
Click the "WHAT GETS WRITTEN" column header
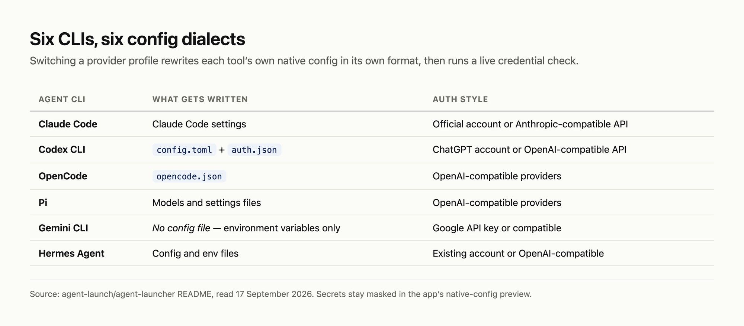[200, 100]
